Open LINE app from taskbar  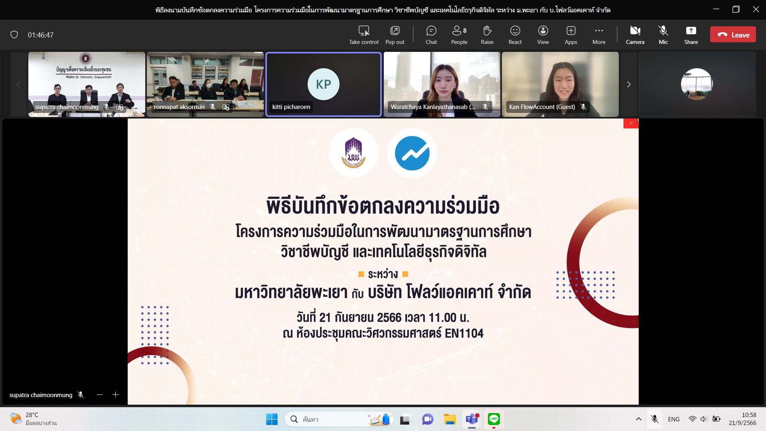(x=494, y=419)
